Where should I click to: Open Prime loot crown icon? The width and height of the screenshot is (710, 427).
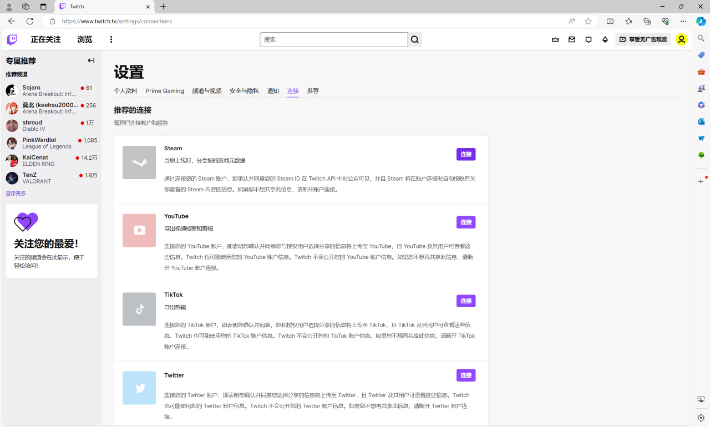pos(555,39)
